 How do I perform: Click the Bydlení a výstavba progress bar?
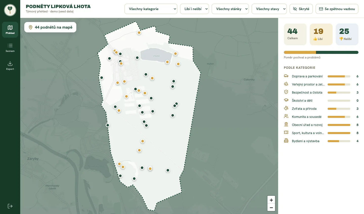pos(339,141)
